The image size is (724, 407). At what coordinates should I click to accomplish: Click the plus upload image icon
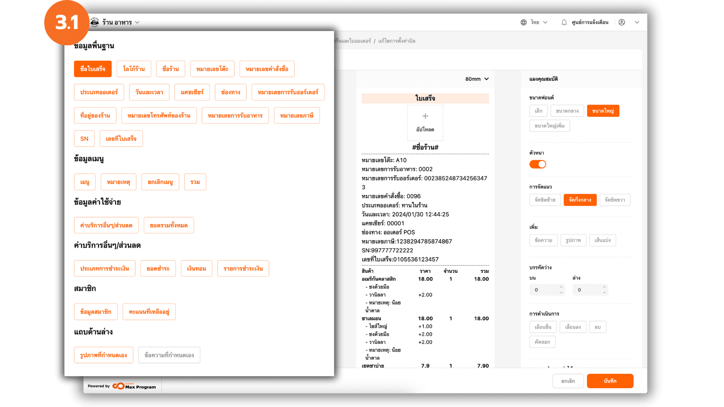click(x=425, y=116)
